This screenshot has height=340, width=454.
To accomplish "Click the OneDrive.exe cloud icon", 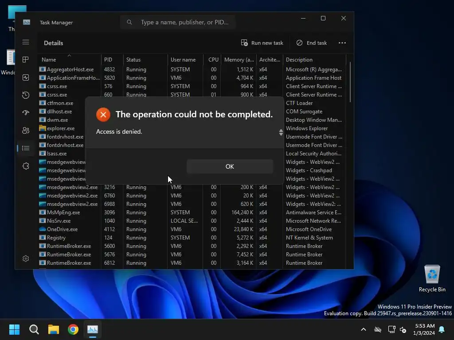I will coord(43,229).
